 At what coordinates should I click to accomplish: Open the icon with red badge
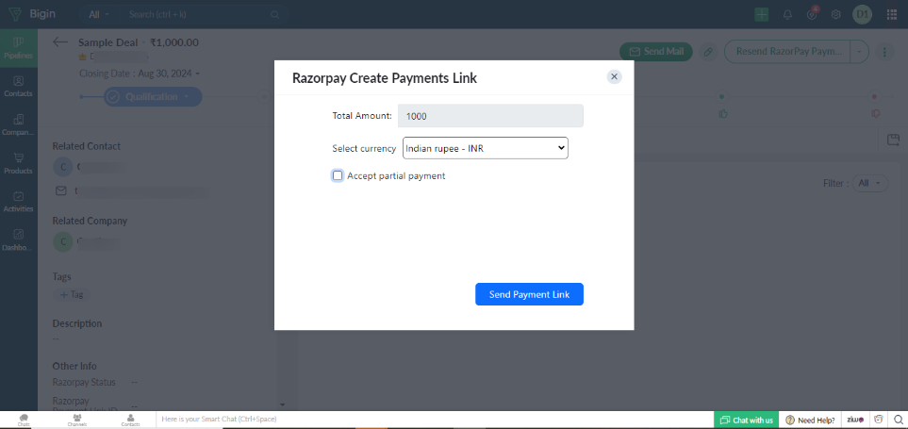(812, 14)
